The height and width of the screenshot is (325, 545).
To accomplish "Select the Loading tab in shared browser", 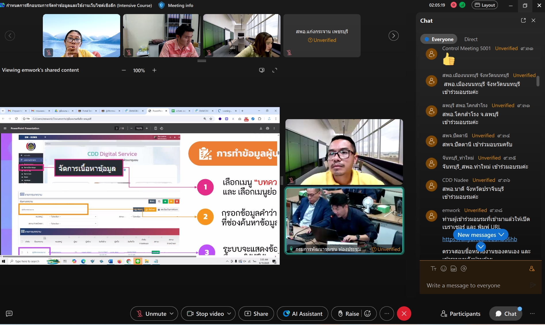I will (x=227, y=111).
